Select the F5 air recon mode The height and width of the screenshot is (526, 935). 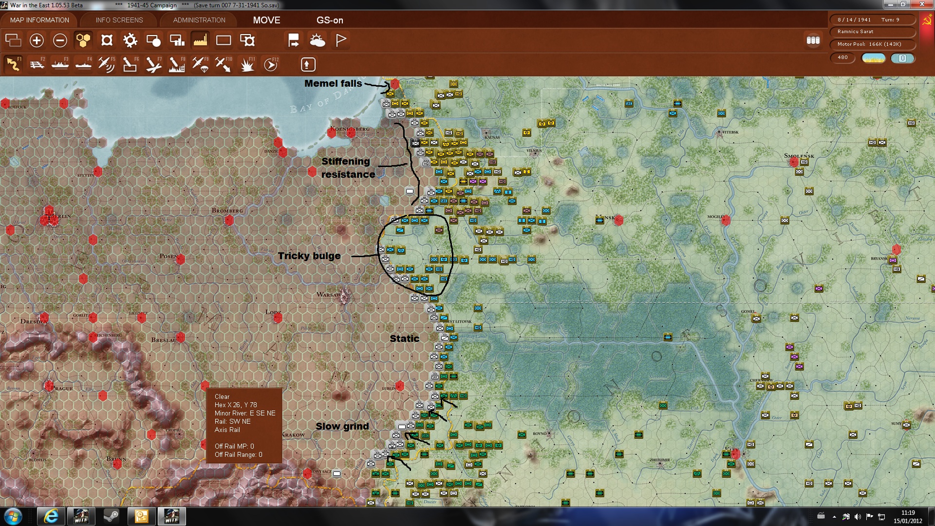pos(107,64)
